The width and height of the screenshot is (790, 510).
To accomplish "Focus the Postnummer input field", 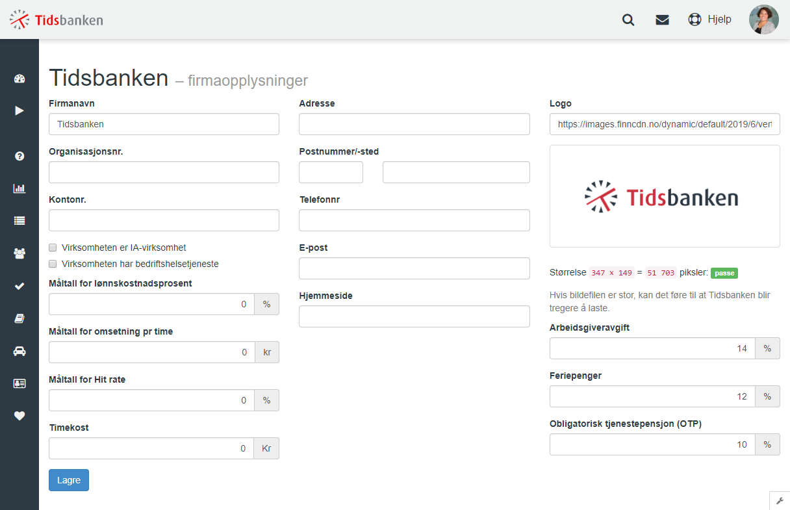I will coord(331,172).
